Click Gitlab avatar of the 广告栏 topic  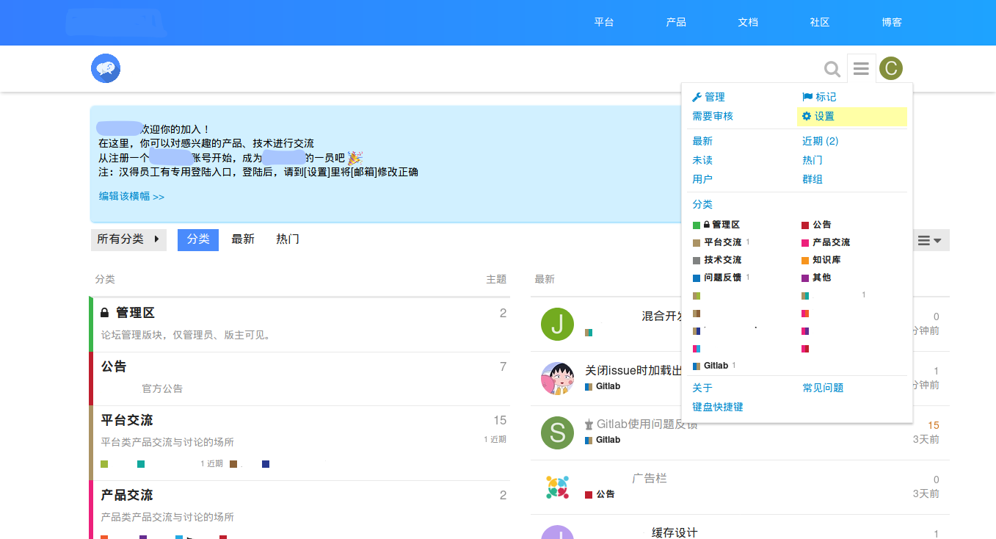coord(557,486)
